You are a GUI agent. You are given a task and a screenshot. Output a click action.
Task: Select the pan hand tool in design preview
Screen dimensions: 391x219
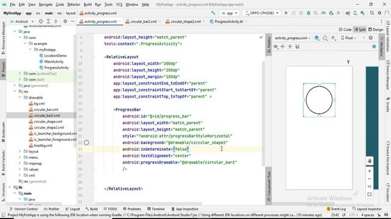point(370,161)
